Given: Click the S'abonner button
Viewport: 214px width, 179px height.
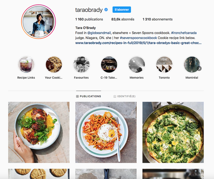Looking at the screenshot, I should (x=122, y=10).
